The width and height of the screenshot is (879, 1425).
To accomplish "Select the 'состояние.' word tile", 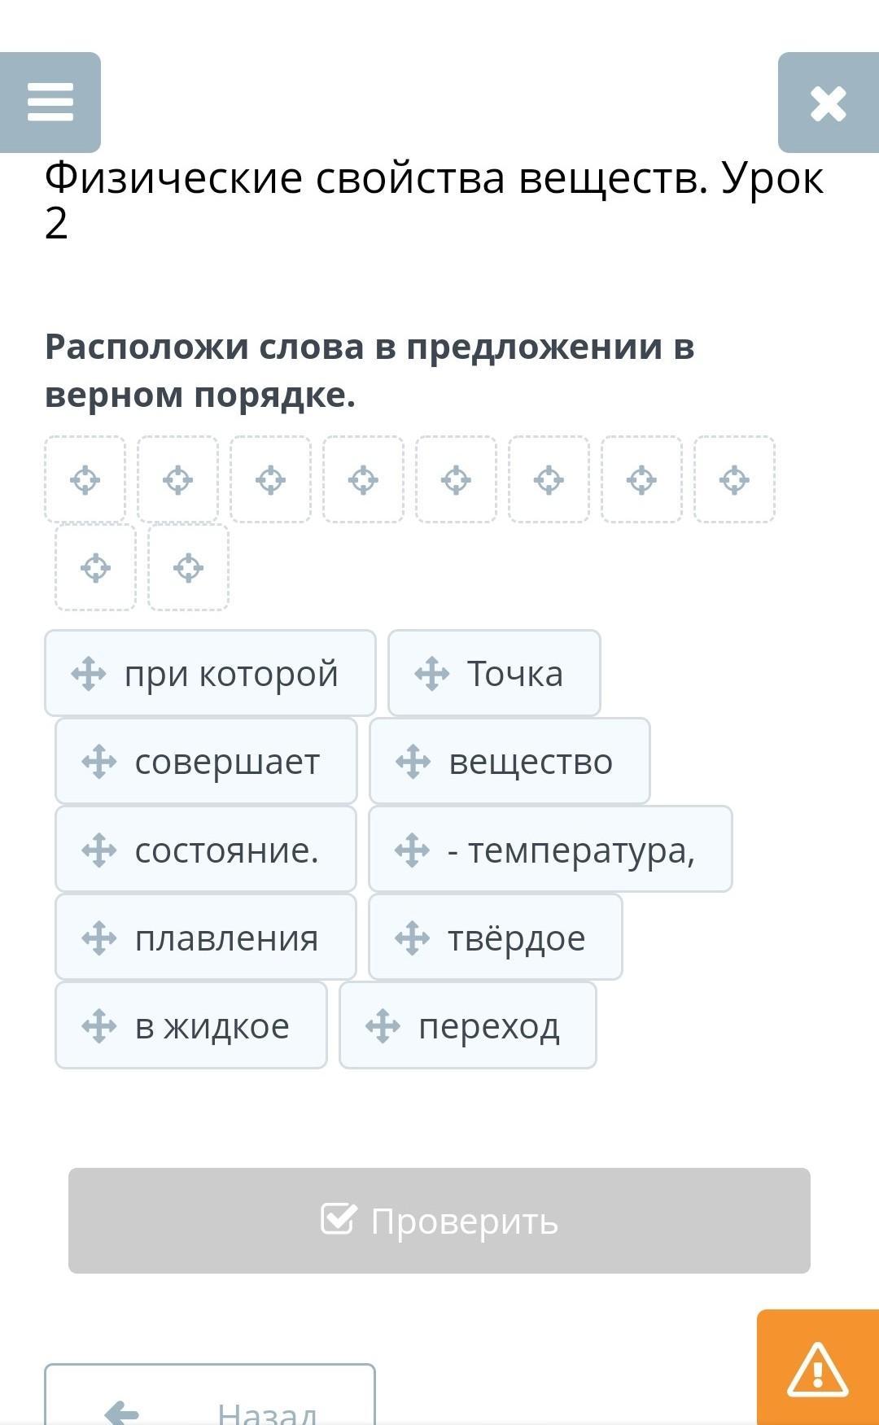I will tap(206, 850).
